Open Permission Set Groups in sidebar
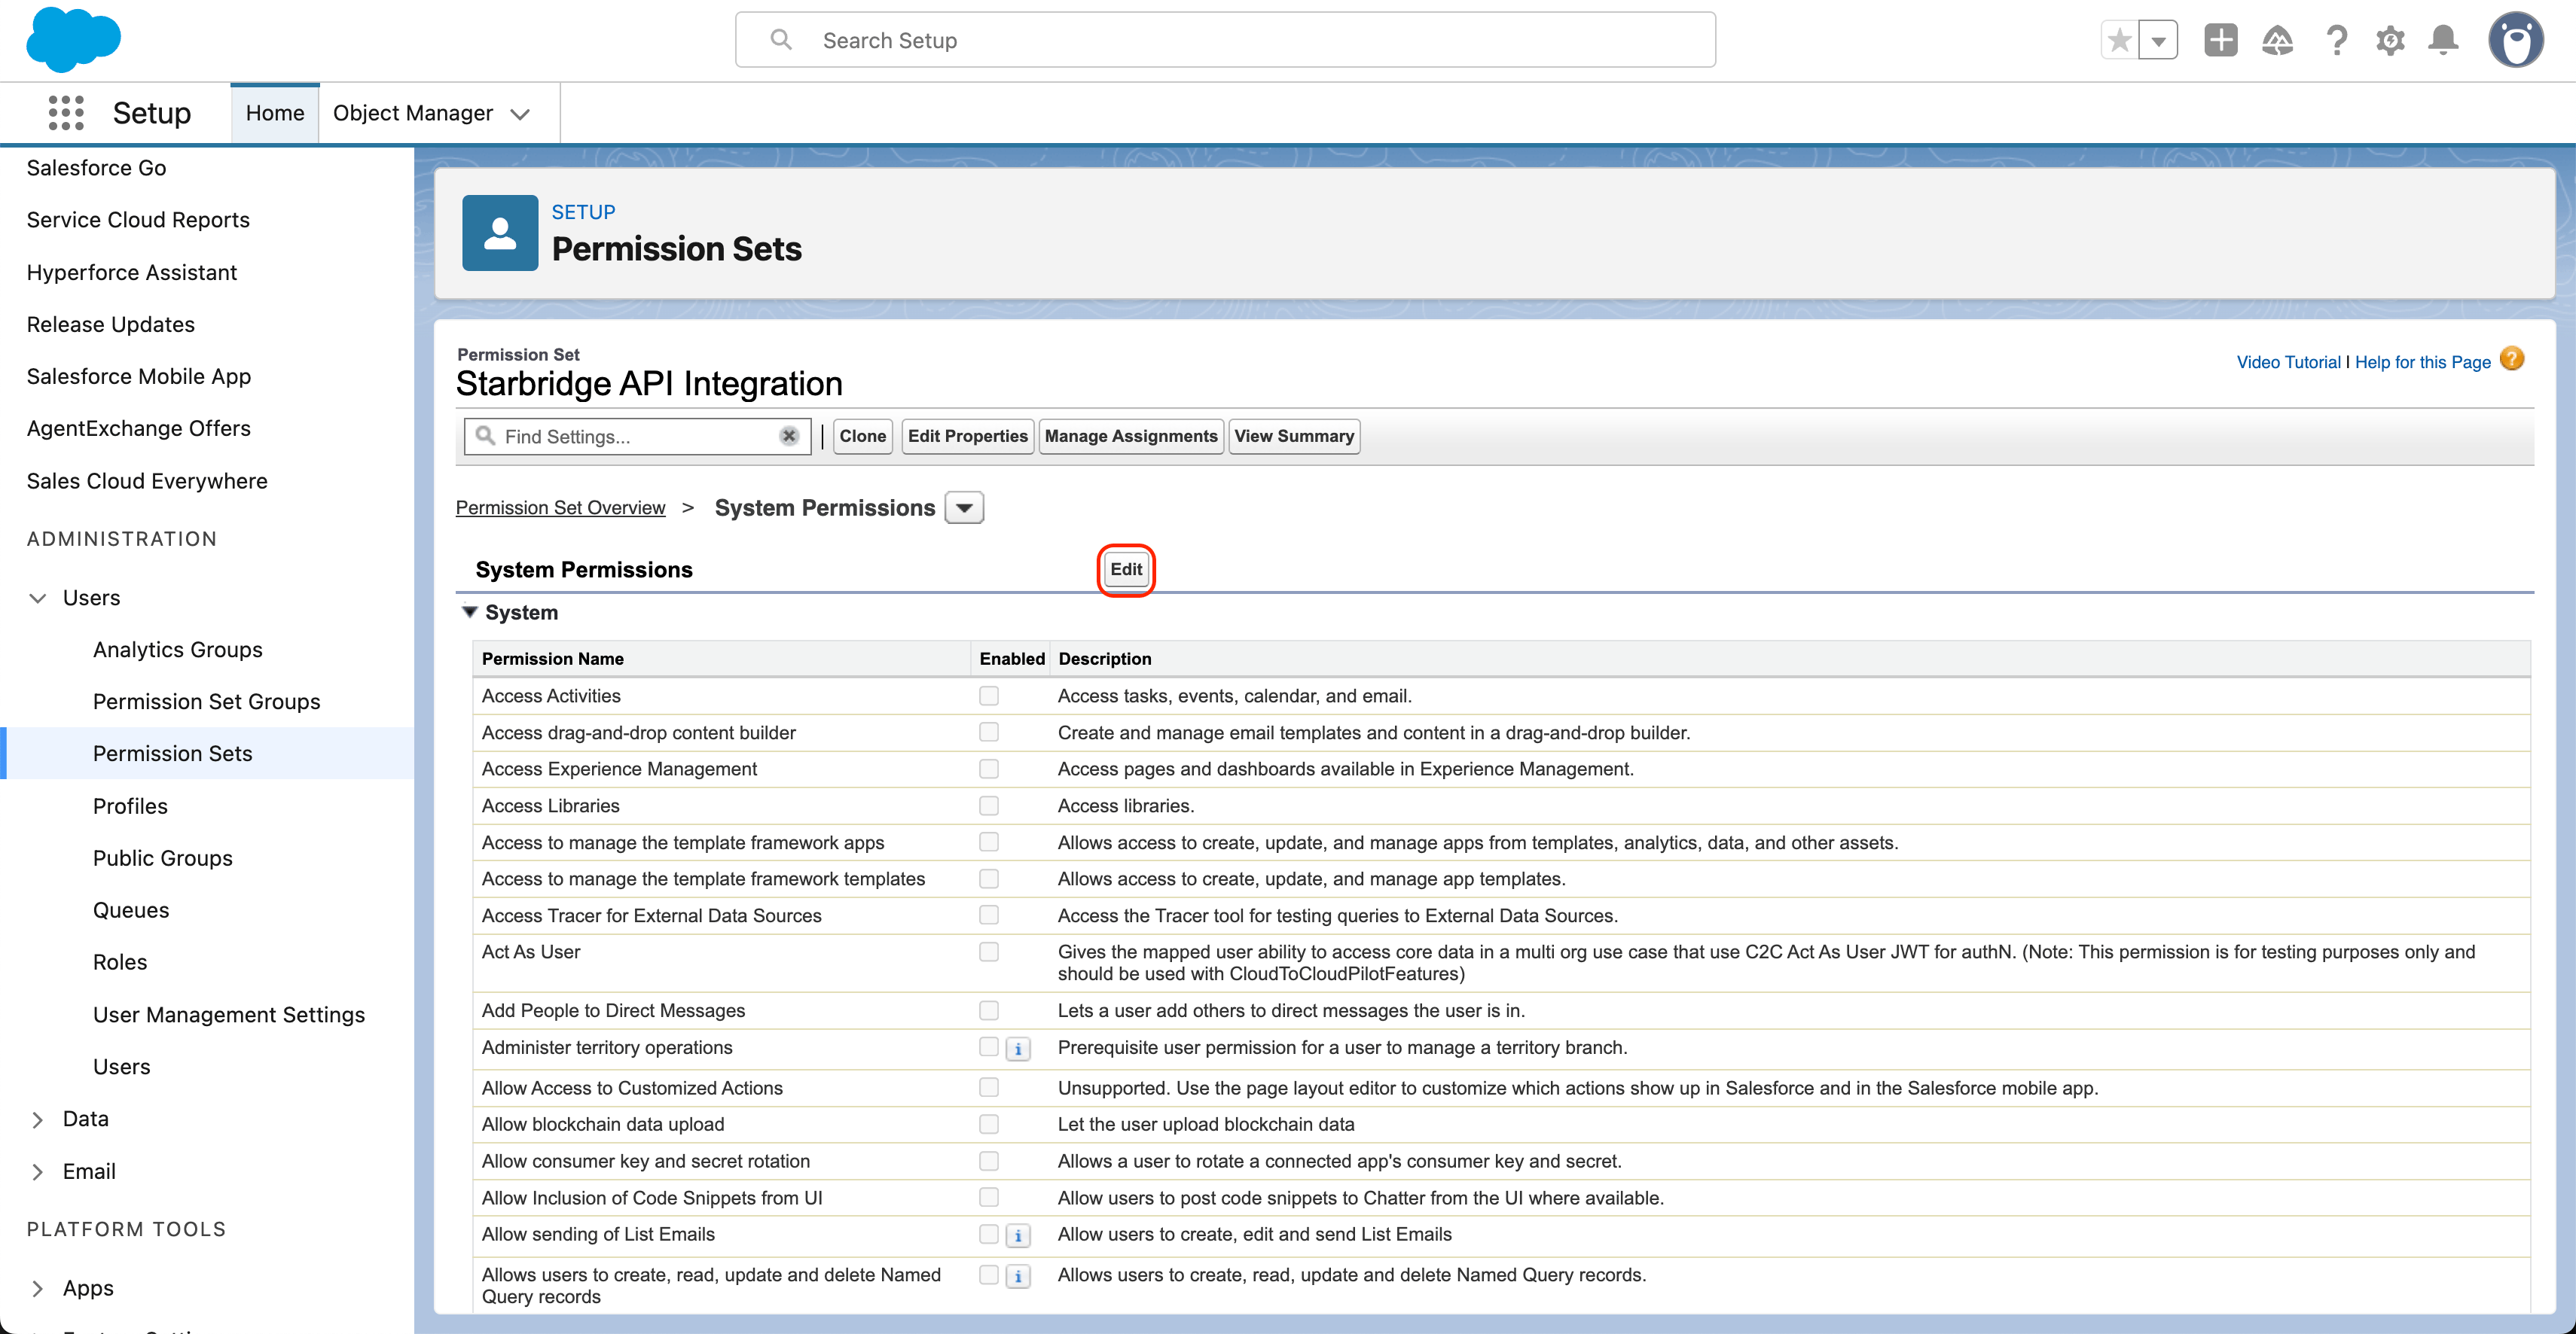This screenshot has height=1334, width=2576. (206, 702)
